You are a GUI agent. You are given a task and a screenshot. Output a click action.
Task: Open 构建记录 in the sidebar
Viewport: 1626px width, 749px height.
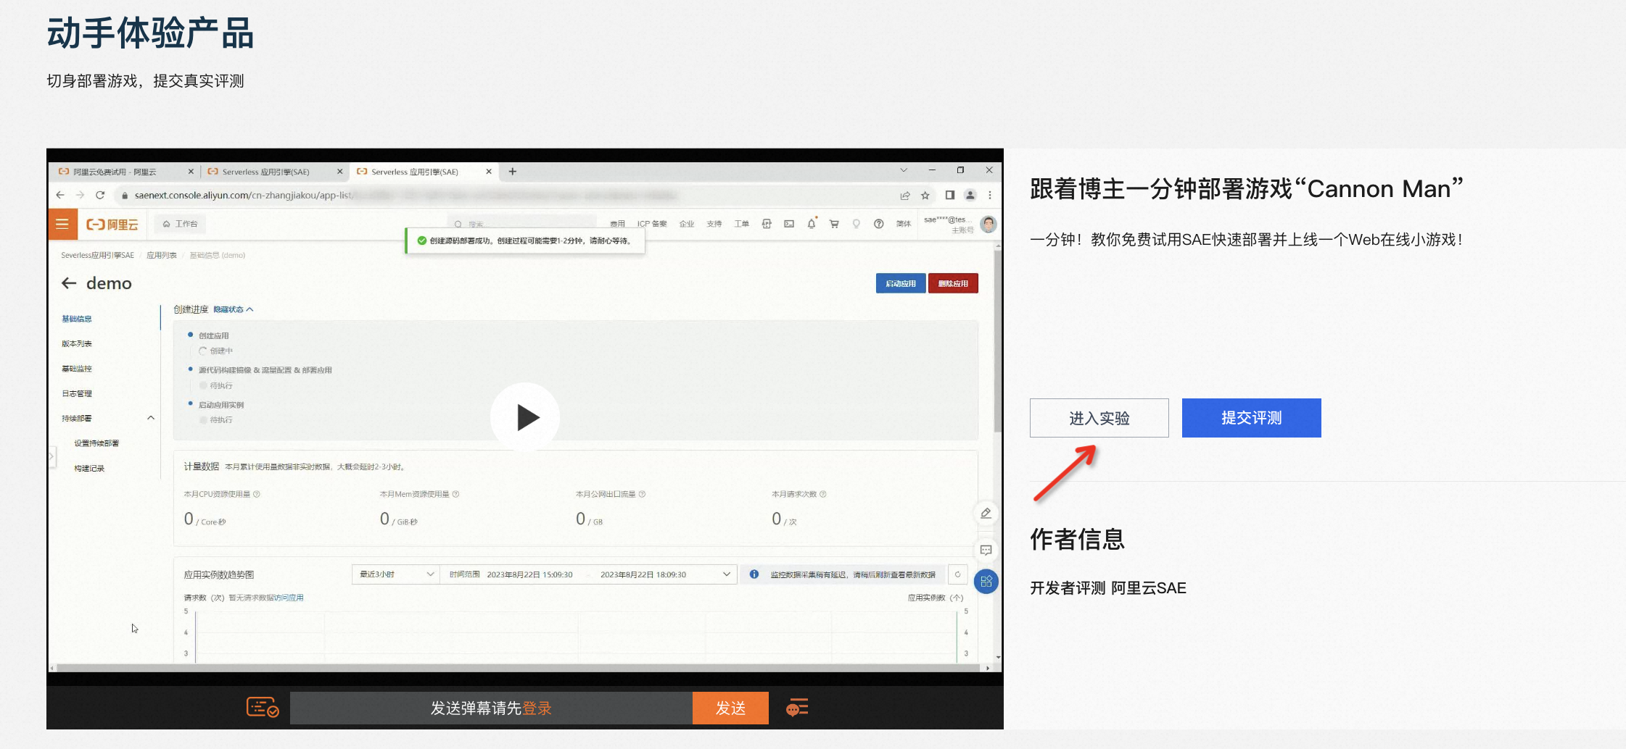pyautogui.click(x=89, y=468)
